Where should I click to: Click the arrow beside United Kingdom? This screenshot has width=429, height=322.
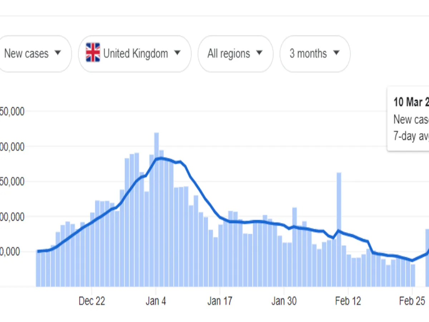(177, 53)
